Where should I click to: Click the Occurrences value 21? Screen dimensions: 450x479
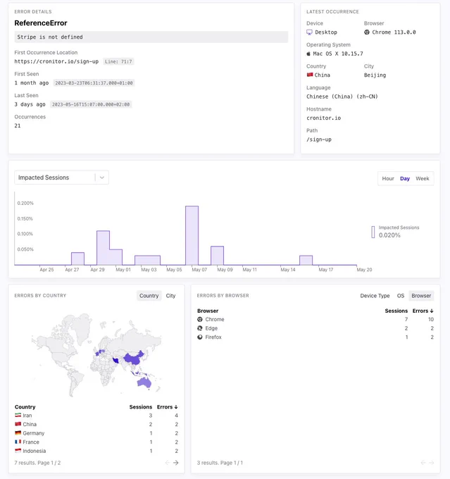coord(18,125)
